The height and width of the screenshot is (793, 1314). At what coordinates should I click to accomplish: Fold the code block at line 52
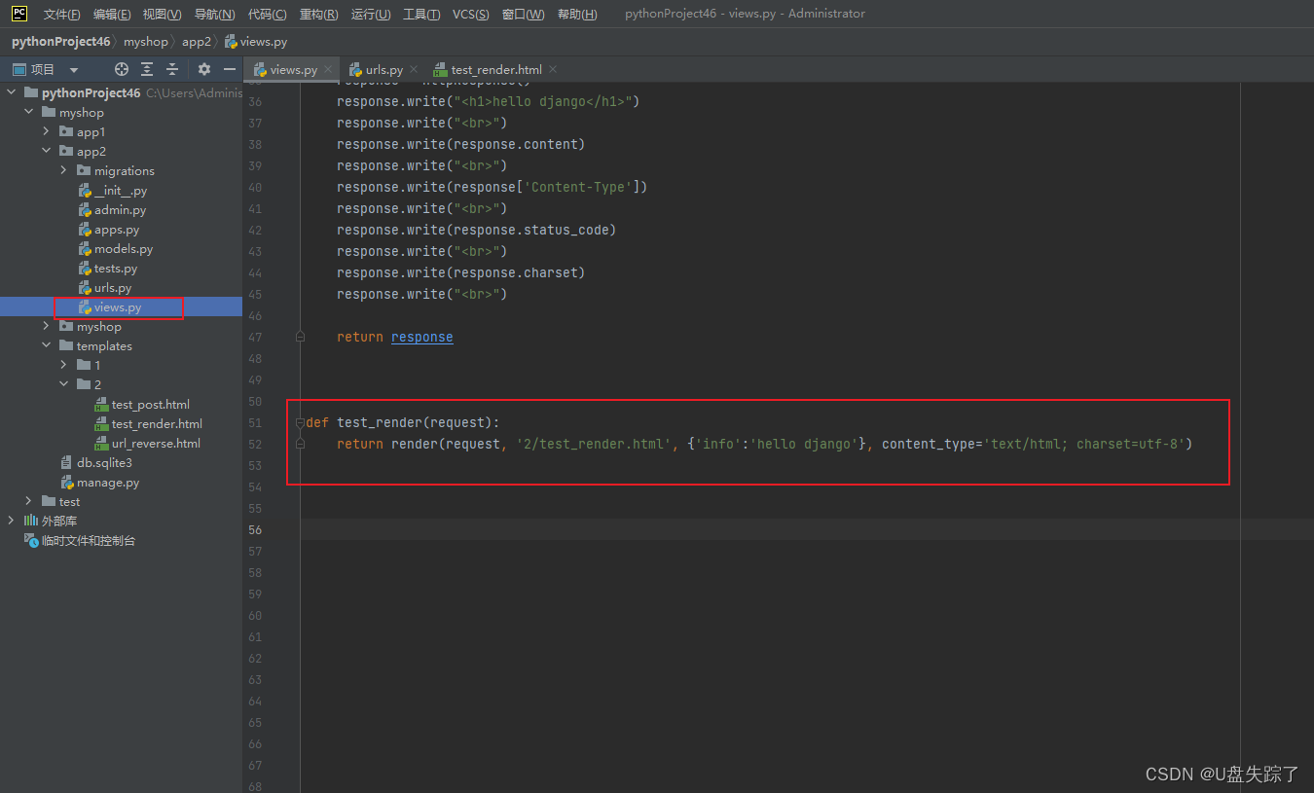click(300, 443)
